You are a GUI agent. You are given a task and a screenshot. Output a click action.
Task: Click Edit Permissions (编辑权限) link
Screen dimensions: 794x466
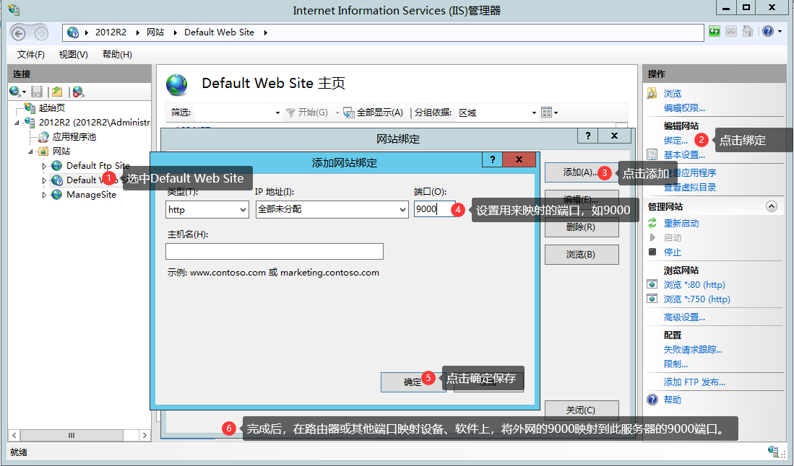tap(684, 108)
